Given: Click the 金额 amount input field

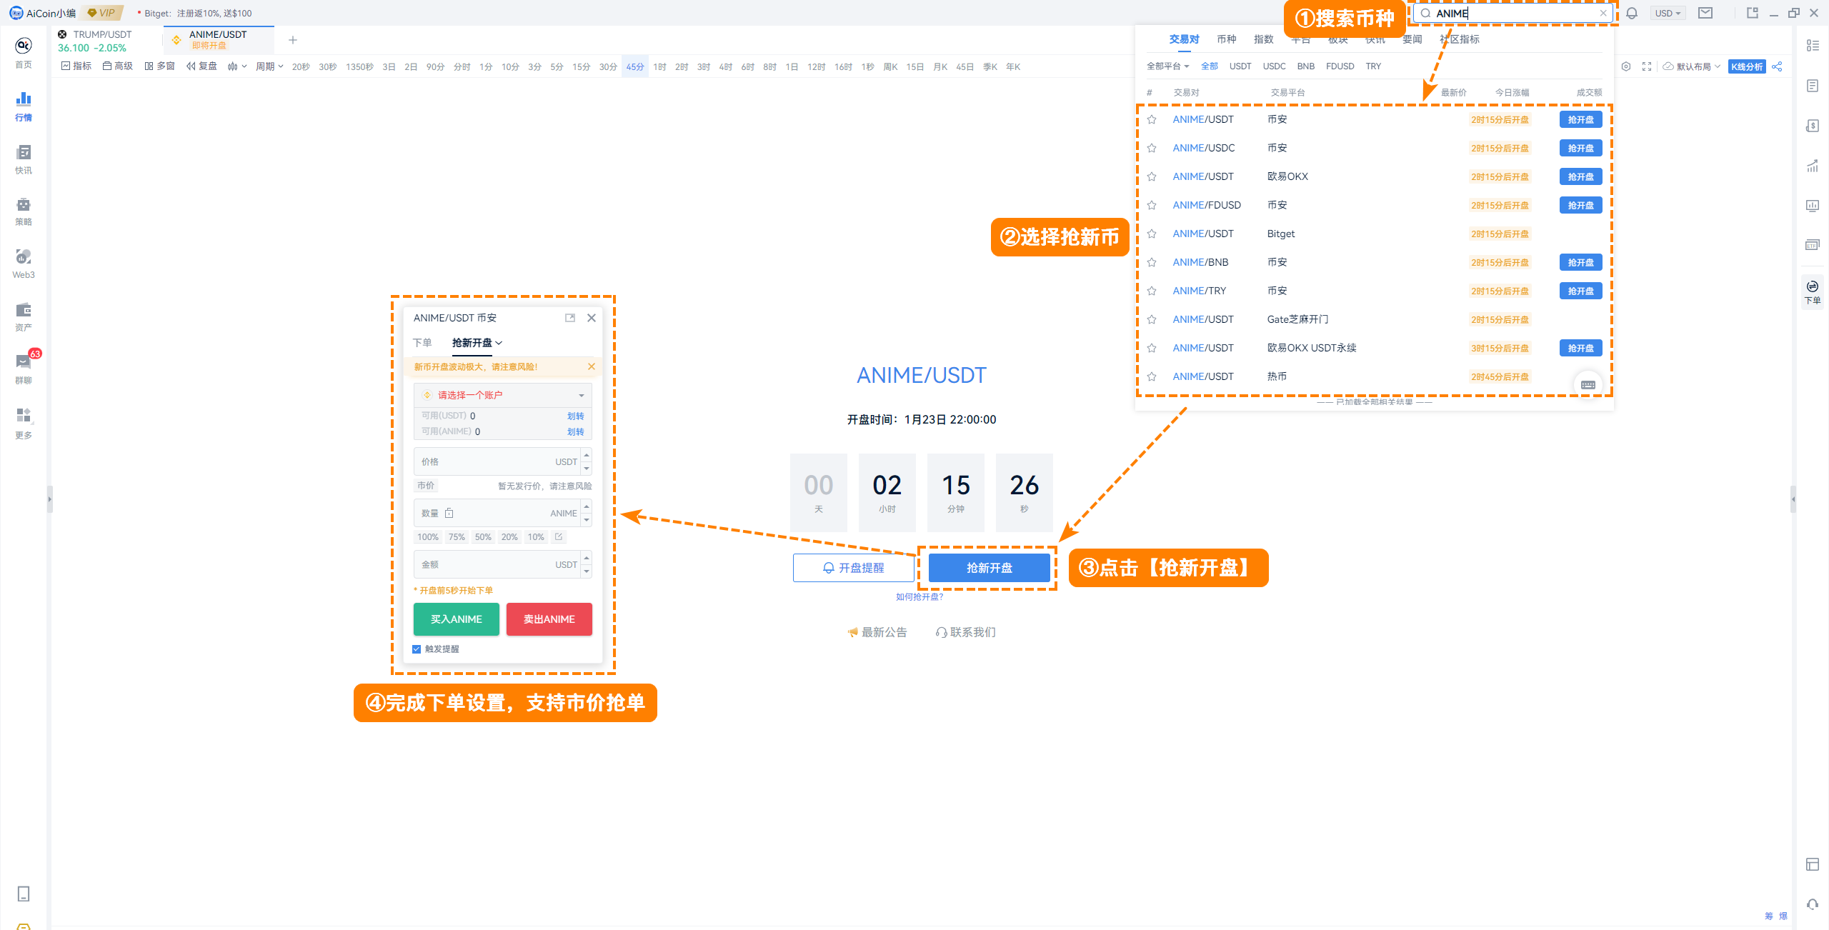Looking at the screenshot, I should coord(498,564).
